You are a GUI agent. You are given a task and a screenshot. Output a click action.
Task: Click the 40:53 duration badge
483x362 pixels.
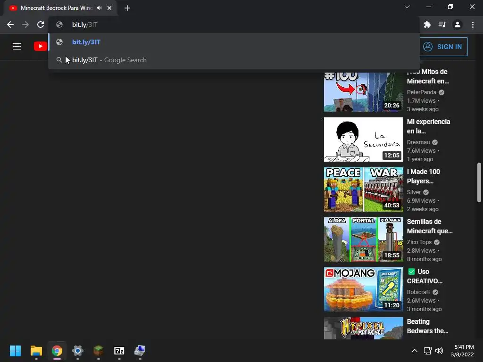[x=391, y=206]
